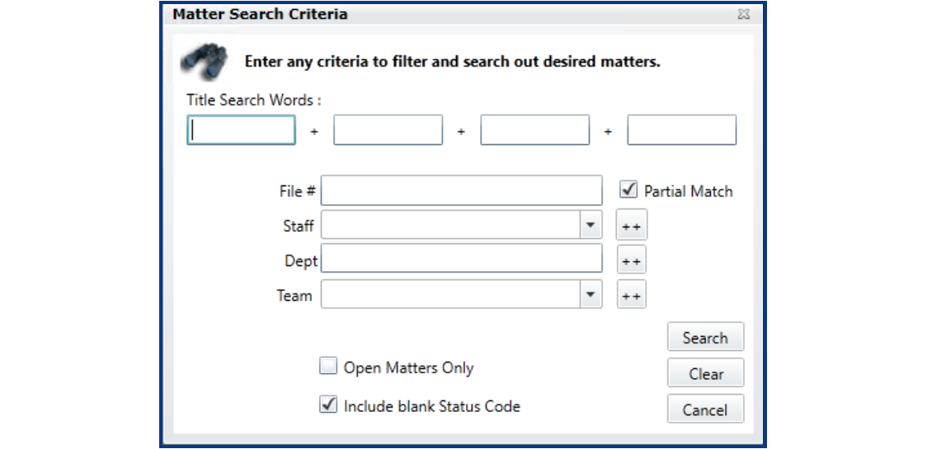927x449 pixels.
Task: Click the ++ button next to Dept
Action: 632,260
